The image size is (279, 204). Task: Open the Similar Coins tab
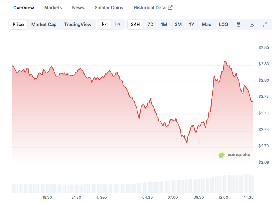pos(109,7)
